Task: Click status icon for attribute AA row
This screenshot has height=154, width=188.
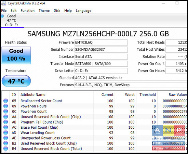Action: tap(5, 117)
